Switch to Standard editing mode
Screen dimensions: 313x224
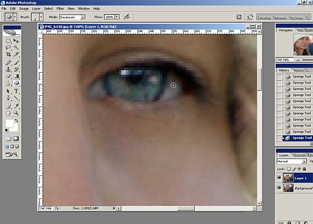[8, 138]
